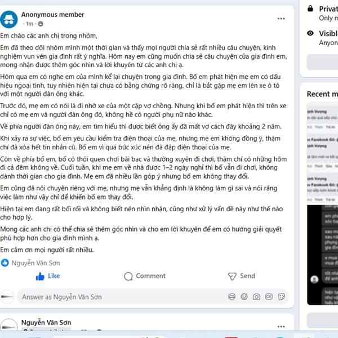Open the sticker picker icon
This screenshot has height=338, width=338.
point(281,297)
